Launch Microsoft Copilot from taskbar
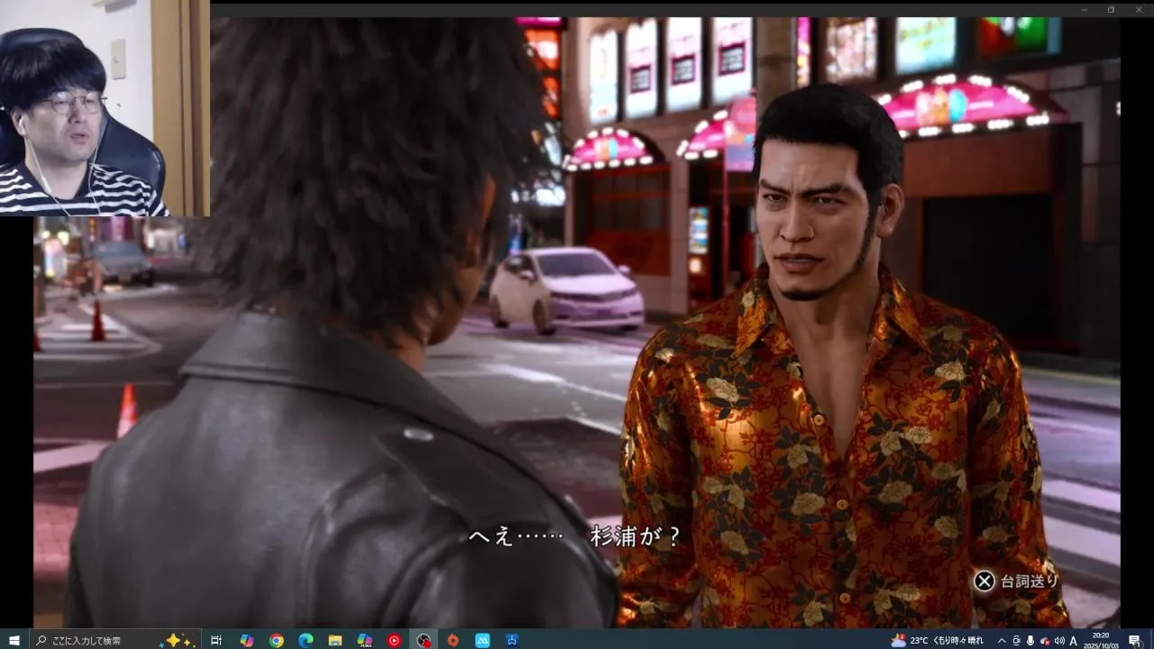Image resolution: width=1154 pixels, height=649 pixels. pyautogui.click(x=246, y=640)
